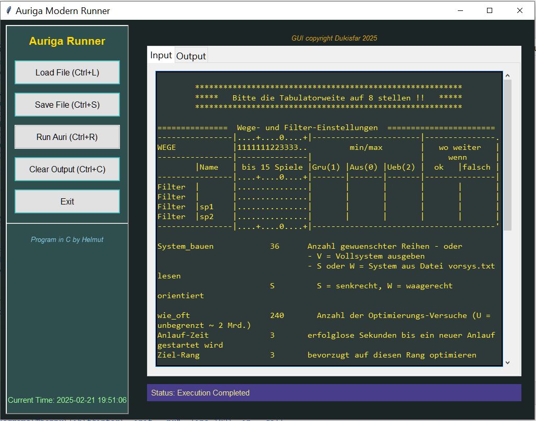Click the "Current Time" clock label
The width and height of the screenshot is (536, 421).
[67, 400]
